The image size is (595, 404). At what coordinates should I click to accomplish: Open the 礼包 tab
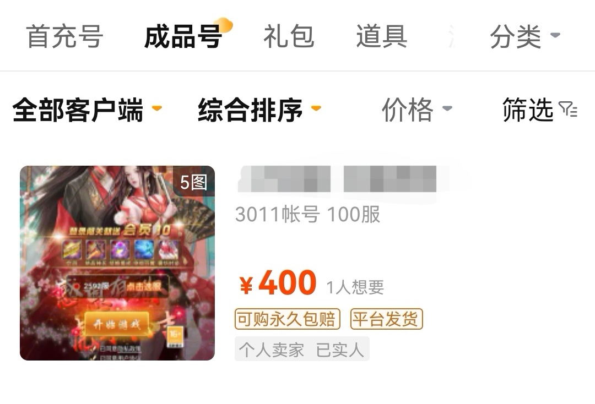click(x=289, y=36)
